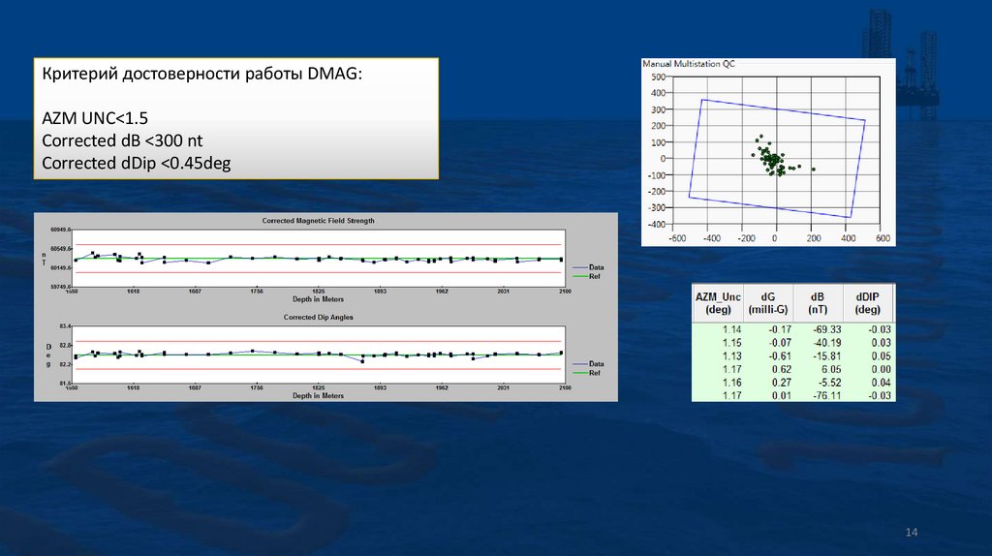Image resolution: width=992 pixels, height=556 pixels.
Task: Click the Corrected Magnetic Field Strength title
Action: point(318,221)
